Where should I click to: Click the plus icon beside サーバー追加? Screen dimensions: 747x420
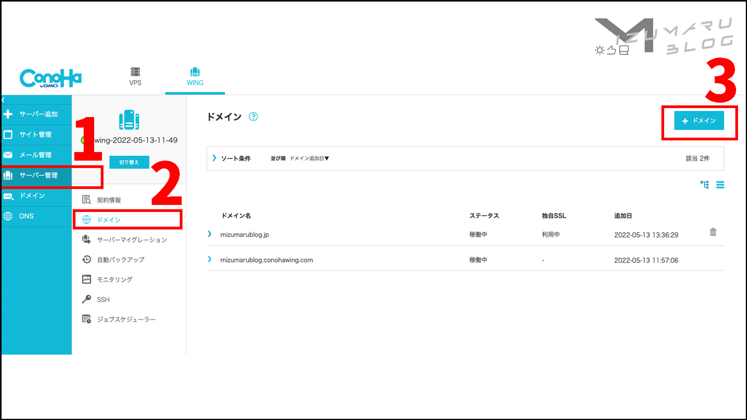coord(8,114)
